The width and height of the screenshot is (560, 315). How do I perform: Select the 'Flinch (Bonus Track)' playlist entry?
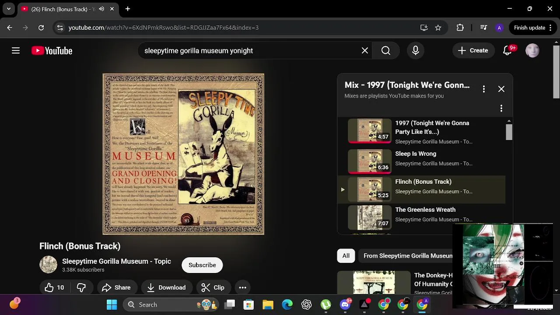[x=421, y=189]
